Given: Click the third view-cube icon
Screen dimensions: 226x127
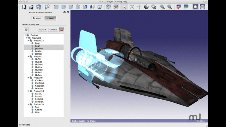Looking at the screenshot, I should (x=71, y=7).
